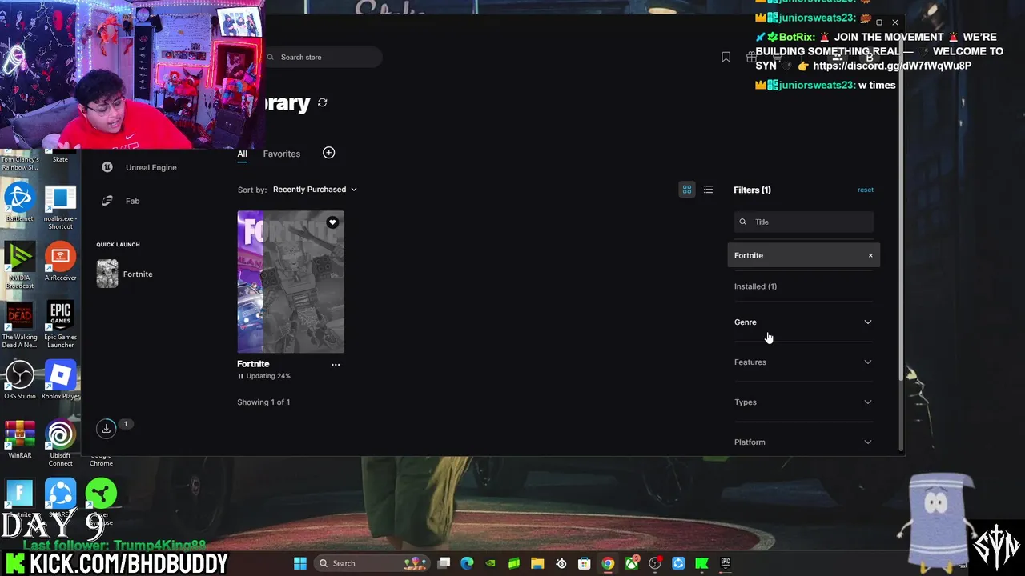The height and width of the screenshot is (576, 1025).
Task: Reset all library filters
Action: [866, 190]
